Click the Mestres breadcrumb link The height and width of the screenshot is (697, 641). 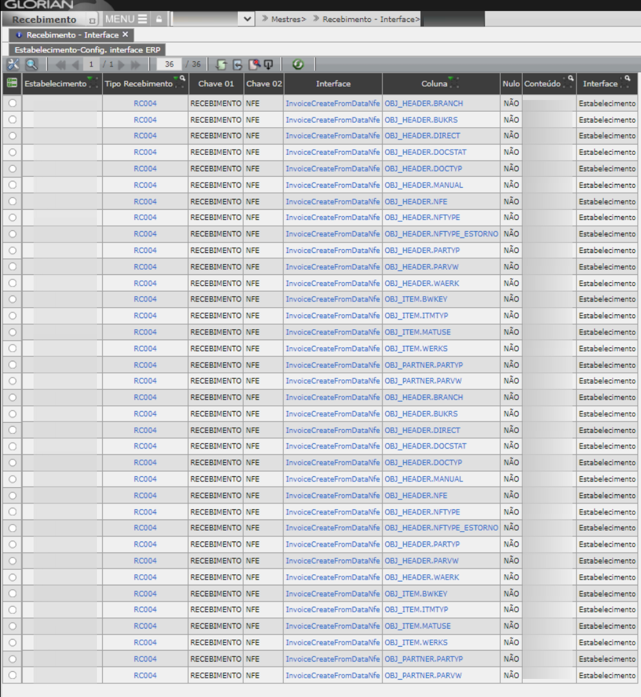click(287, 19)
